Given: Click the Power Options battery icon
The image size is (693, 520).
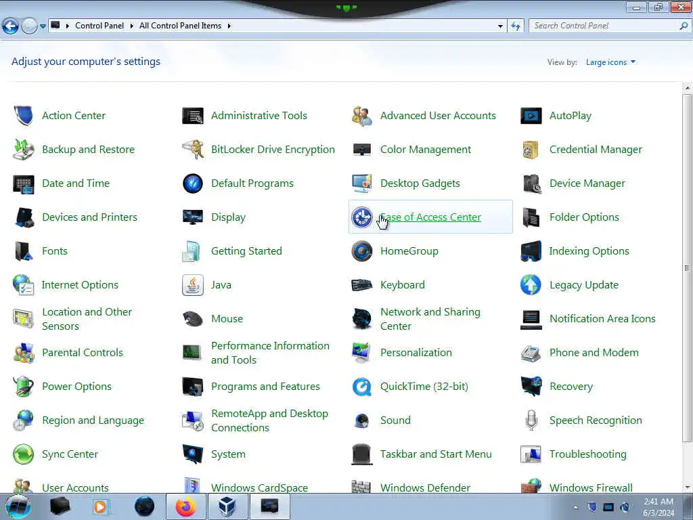Looking at the screenshot, I should [x=24, y=387].
